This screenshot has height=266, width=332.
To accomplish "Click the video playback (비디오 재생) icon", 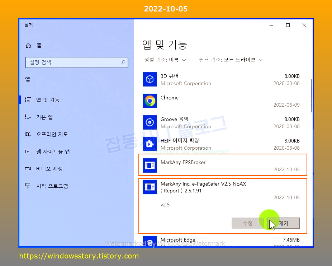I will pyautogui.click(x=28, y=169).
